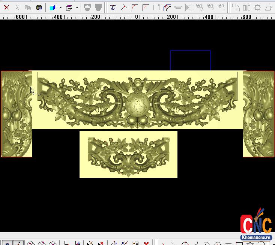Click the scissors trim tool icon
Viewport: 275px width, 245px height.
[113, 7]
